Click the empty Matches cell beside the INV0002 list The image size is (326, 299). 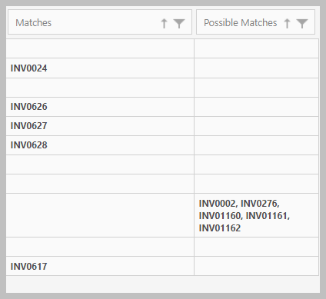[x=100, y=215]
